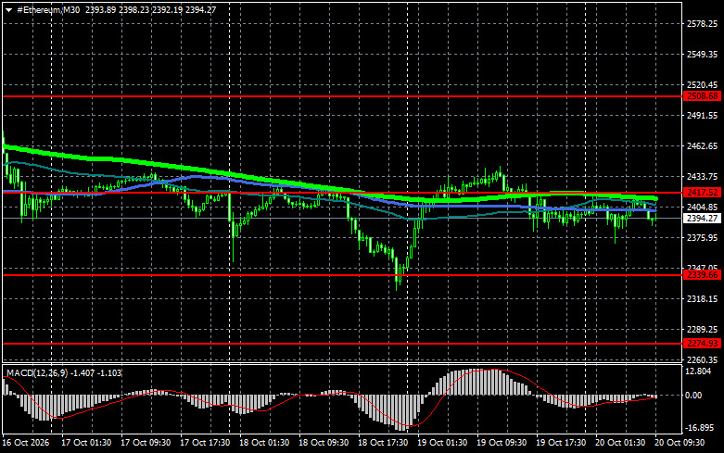Image resolution: width=724 pixels, height=453 pixels.
Task: Click the 2375.95 price scale value
Action: pos(703,237)
